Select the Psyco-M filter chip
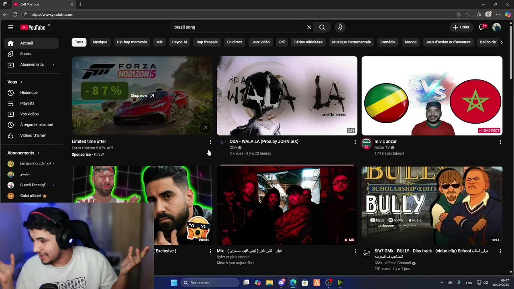Screen dimensions: 514x289 179,42
